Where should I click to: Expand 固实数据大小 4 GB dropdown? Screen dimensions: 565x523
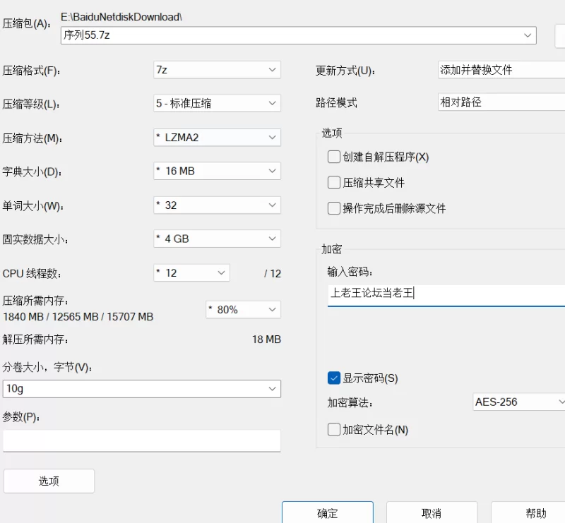(217, 239)
